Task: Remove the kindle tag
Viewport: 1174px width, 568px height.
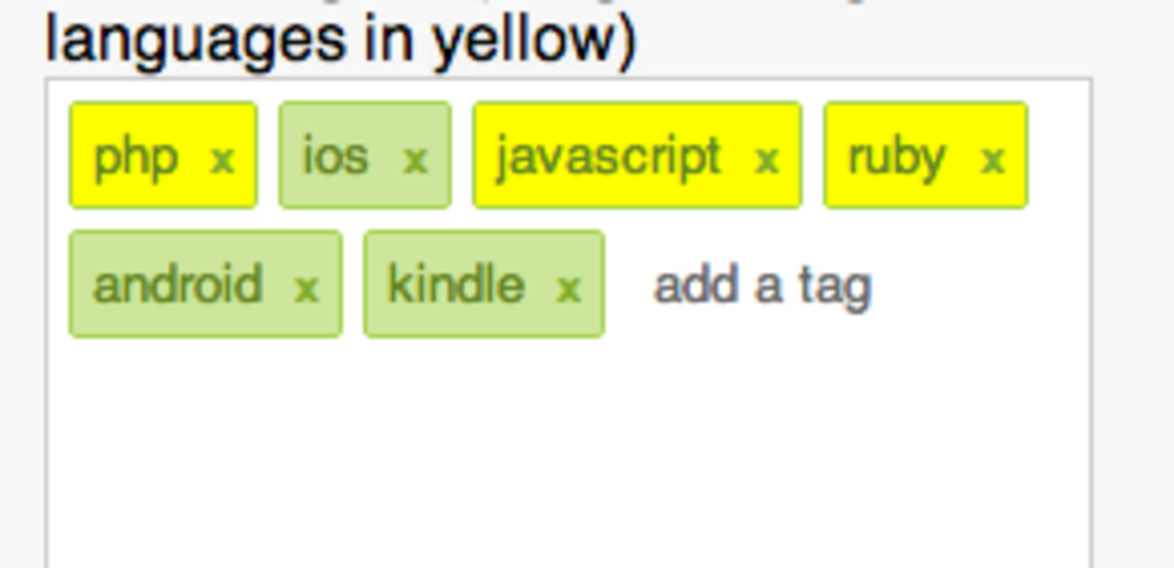Action: tap(568, 288)
